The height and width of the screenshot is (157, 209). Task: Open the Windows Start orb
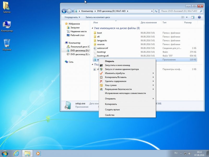click(5, 153)
